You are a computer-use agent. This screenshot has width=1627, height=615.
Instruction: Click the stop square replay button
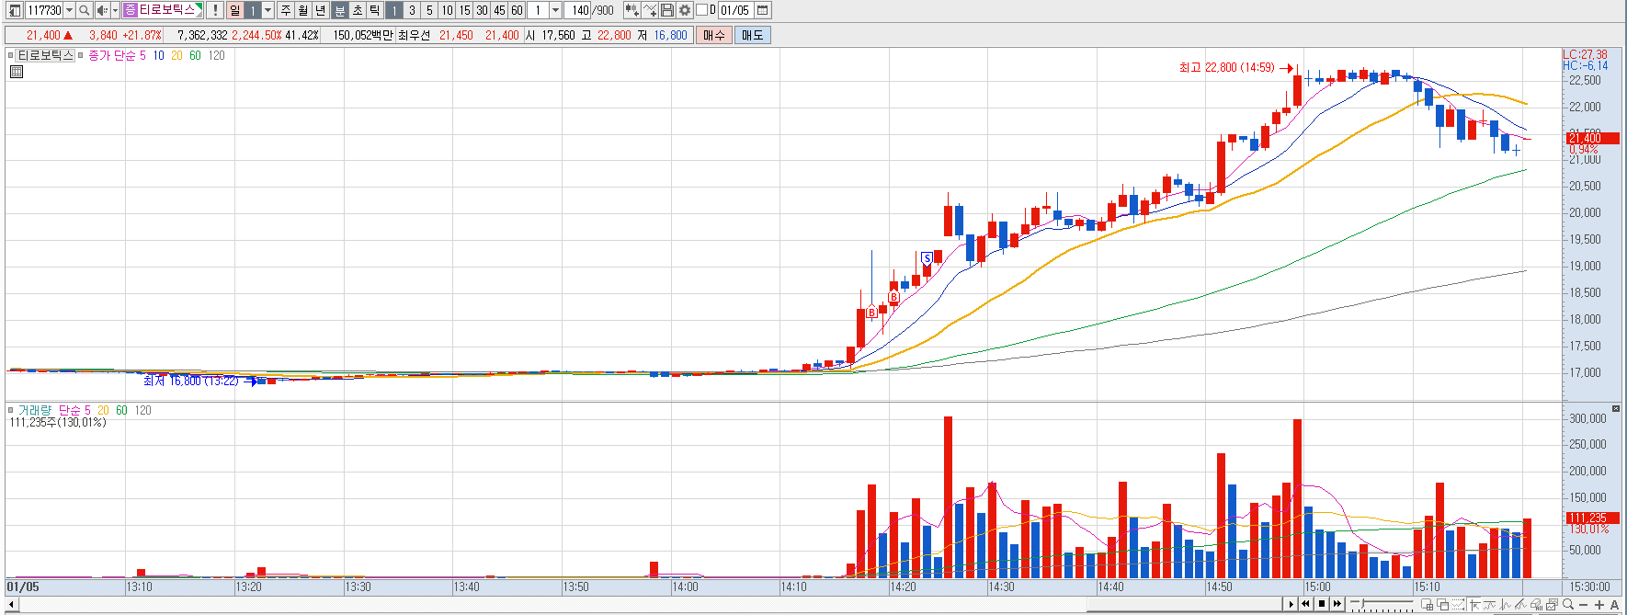tap(1322, 604)
